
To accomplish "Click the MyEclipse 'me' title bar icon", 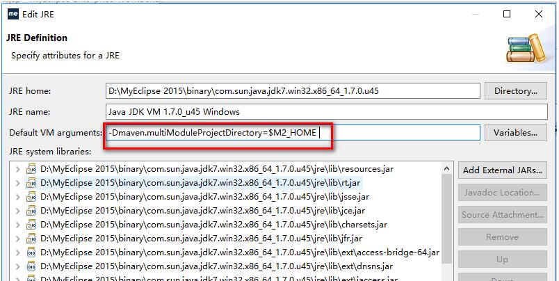I will pyautogui.click(x=13, y=14).
